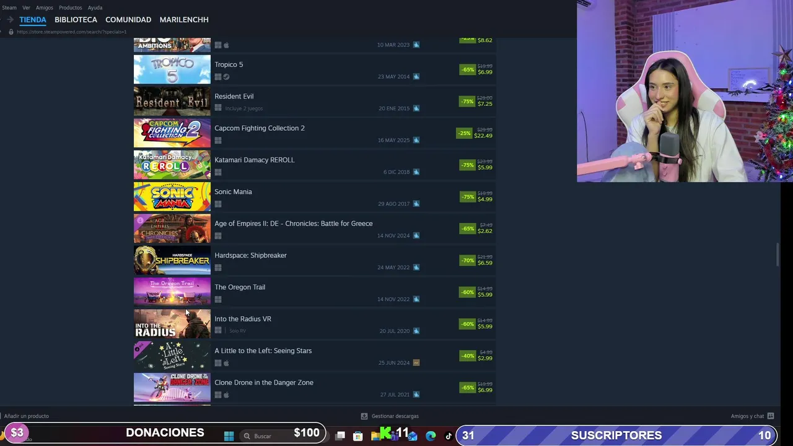793x446 pixels.
Task: Click A Little to the Left mixed-review icon
Action: (416, 363)
